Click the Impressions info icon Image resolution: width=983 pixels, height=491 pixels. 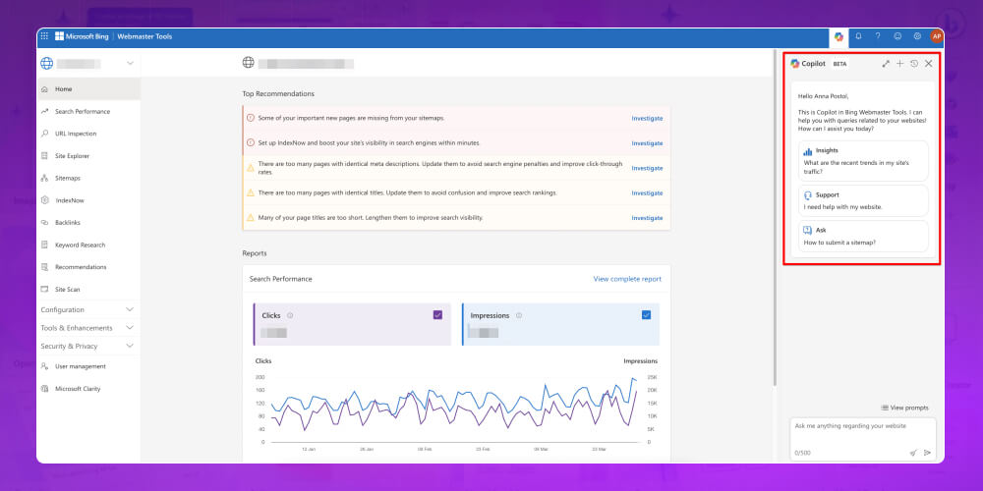(519, 315)
